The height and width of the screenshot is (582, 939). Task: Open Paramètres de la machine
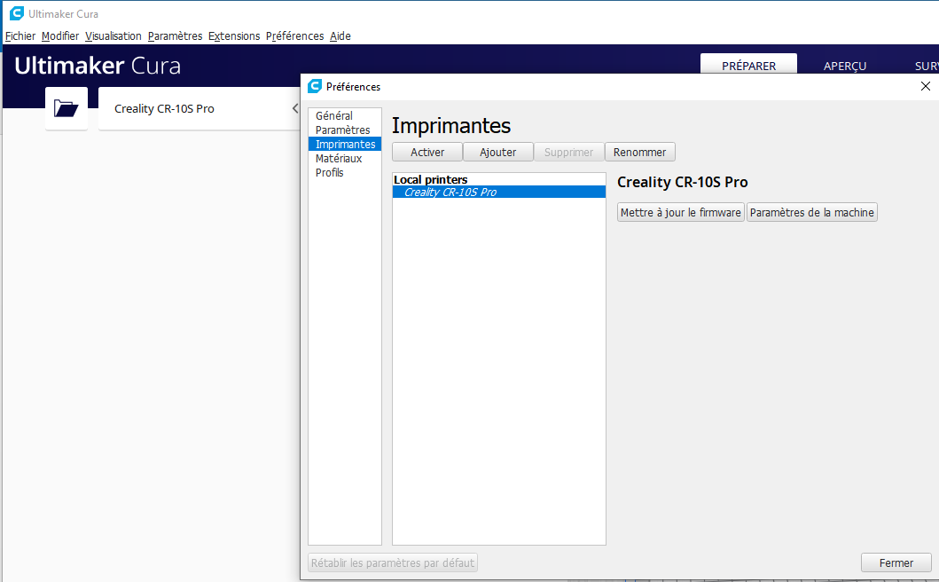click(x=812, y=212)
